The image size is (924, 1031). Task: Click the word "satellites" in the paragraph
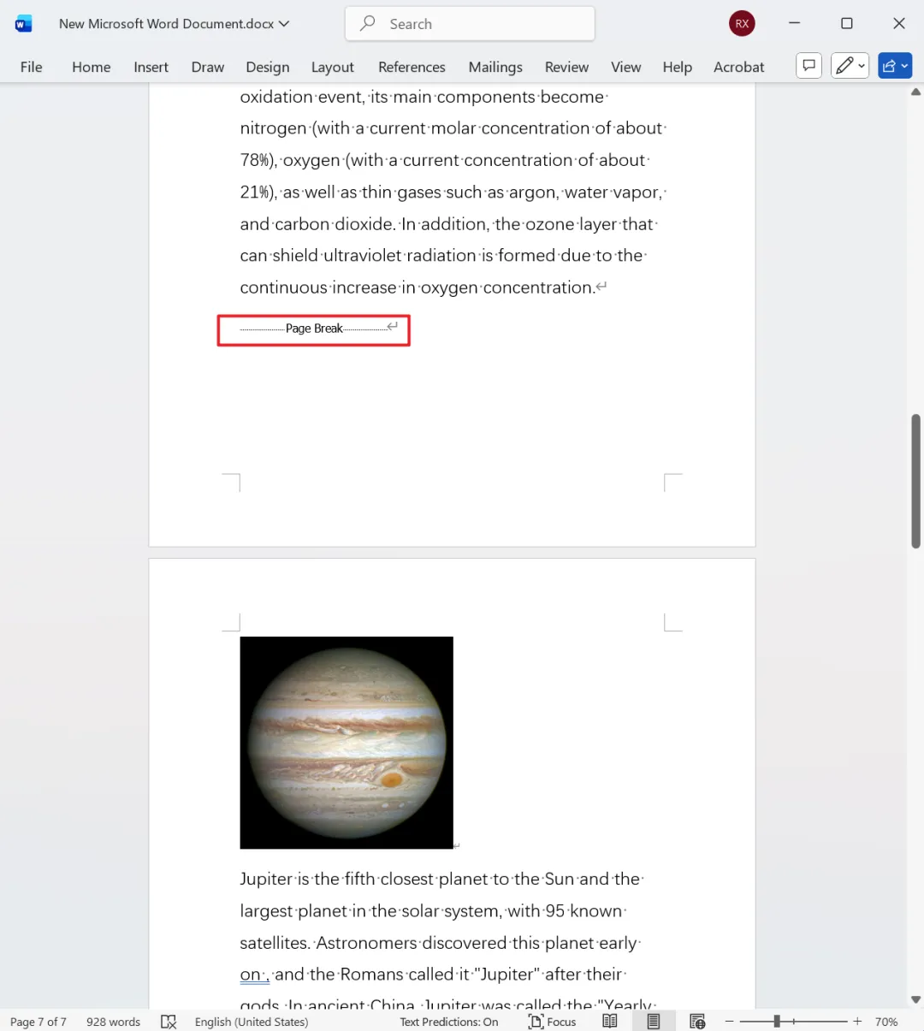[x=275, y=943]
